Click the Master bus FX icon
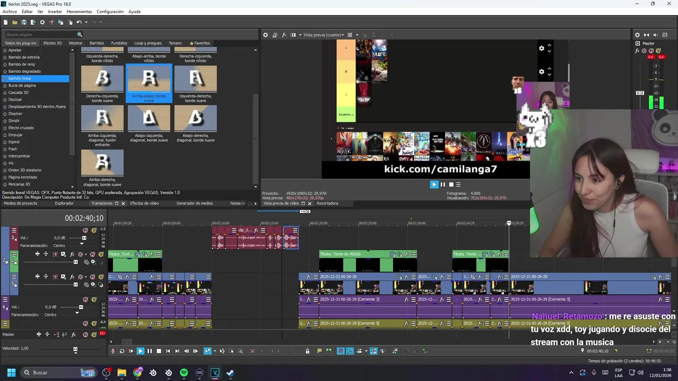The width and height of the screenshot is (678, 381). pos(638,51)
